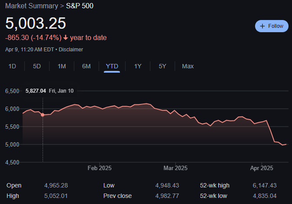Click the 6,500 y-axis label
The image size is (292, 204).
coord(12,91)
